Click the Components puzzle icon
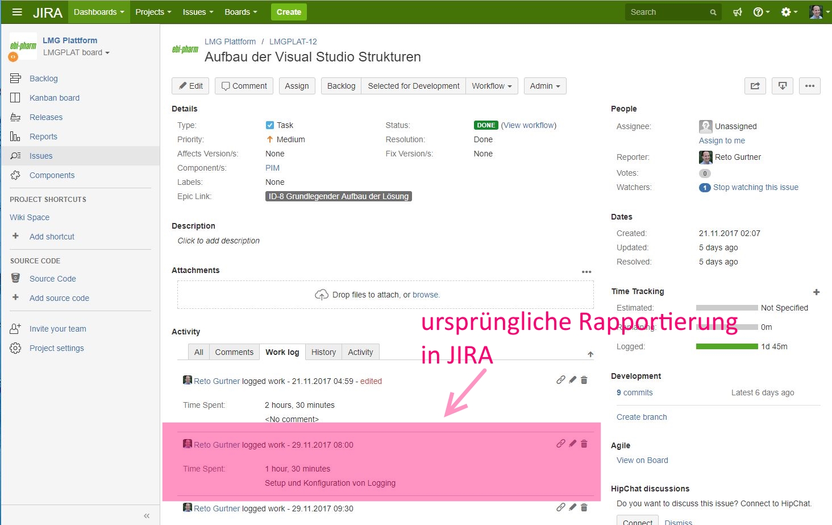This screenshot has height=525, width=832. click(15, 175)
